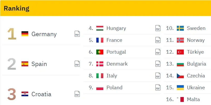Select the Sweden flag icon
Image resolution: width=211 pixels, height=105 pixels.
[180, 28]
